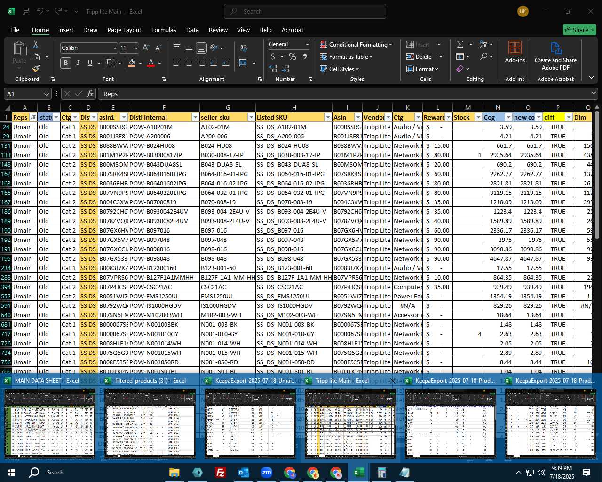Toggle Bottom Align
This screenshot has height=482, width=602.
(x=201, y=48)
